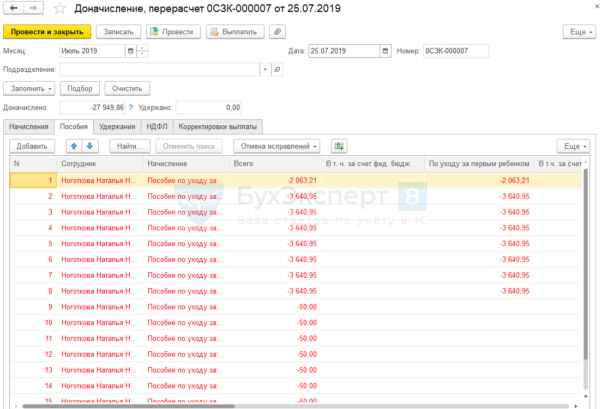Open the Подразделение dropdown list

pyautogui.click(x=265, y=70)
